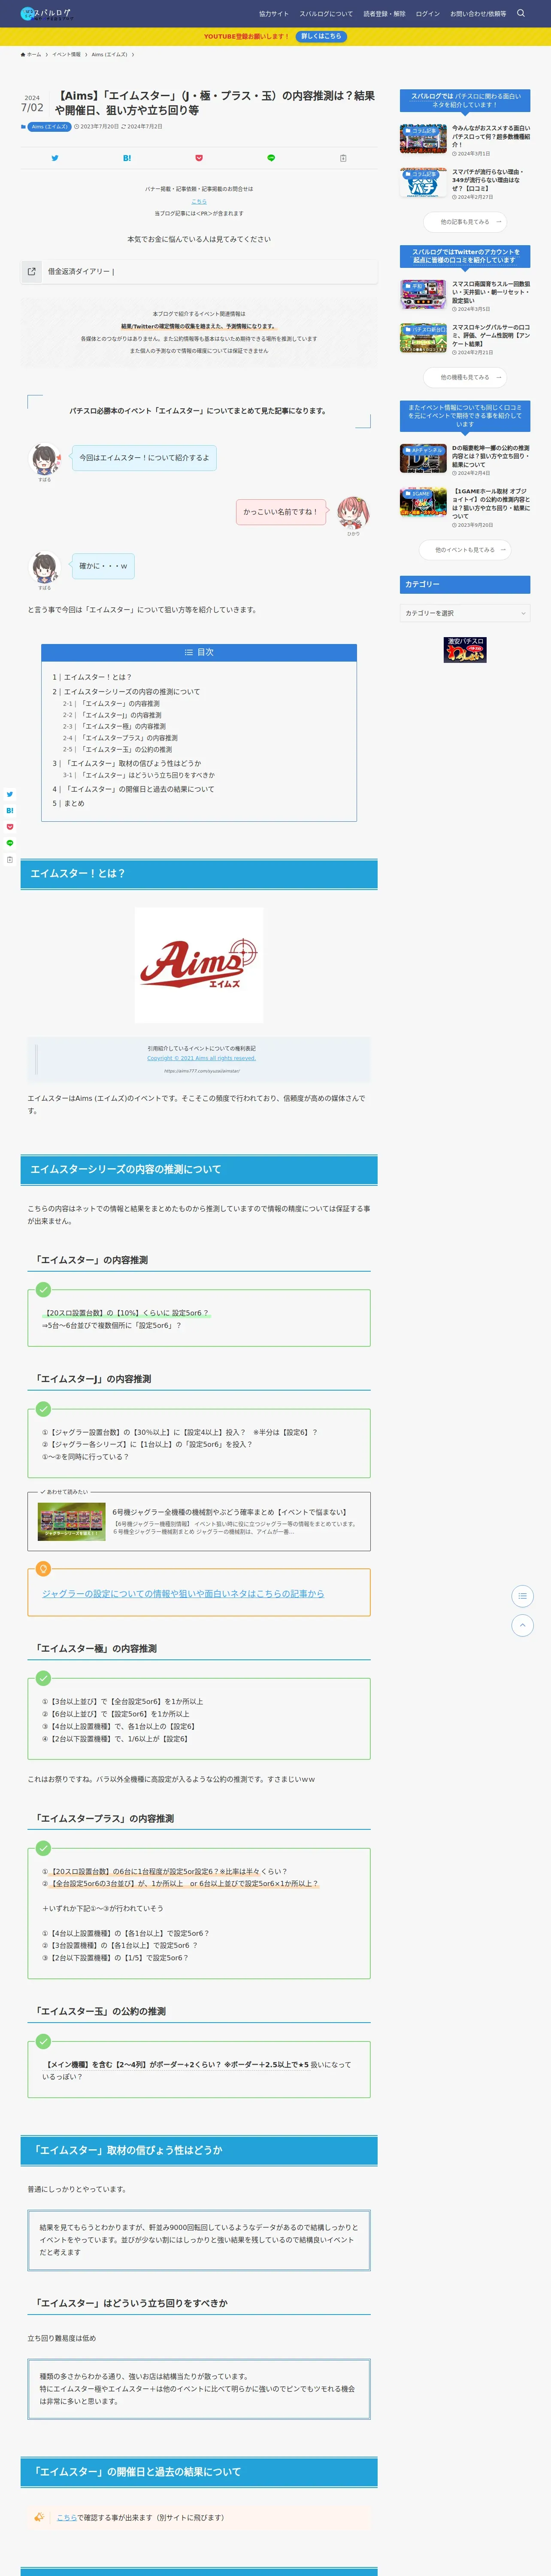This screenshot has width=551, height=2576.
Task: Share on LINE via top share bar
Action: (x=271, y=158)
